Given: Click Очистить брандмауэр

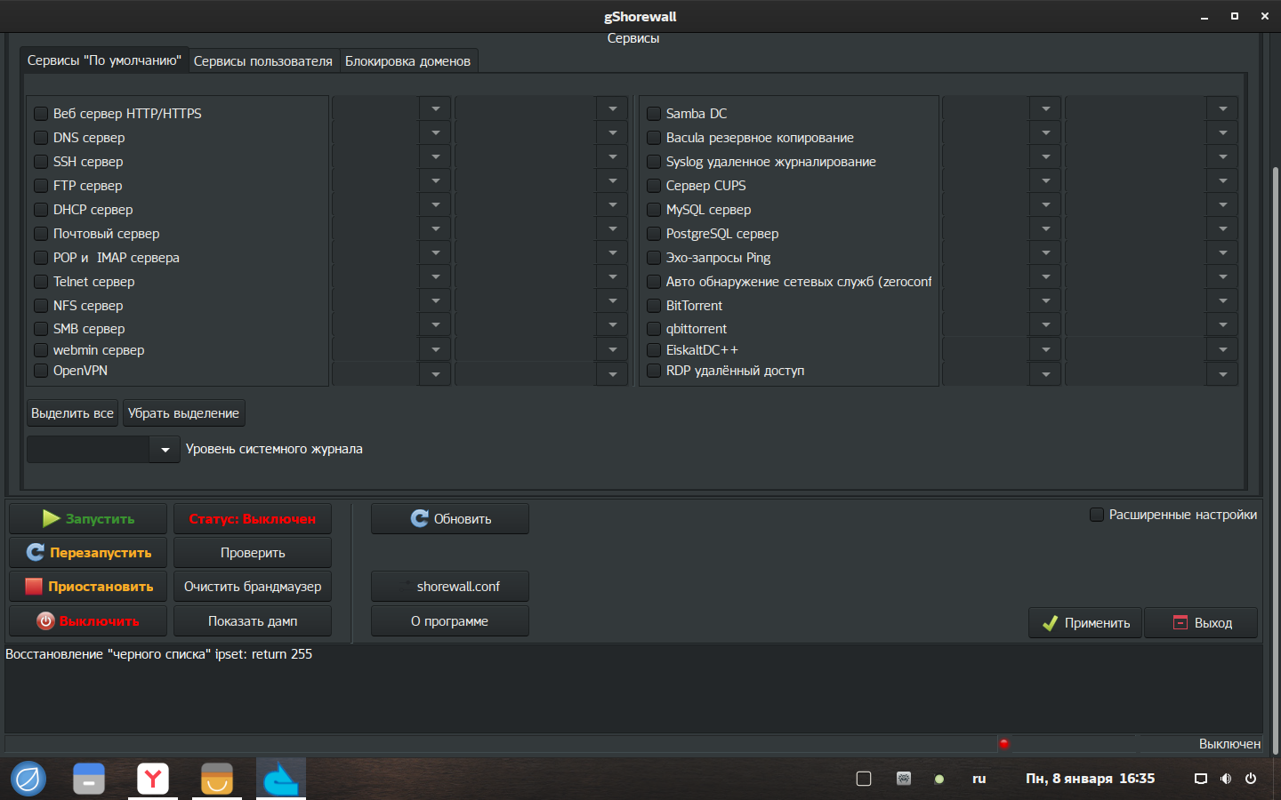Looking at the screenshot, I should 253,587.
